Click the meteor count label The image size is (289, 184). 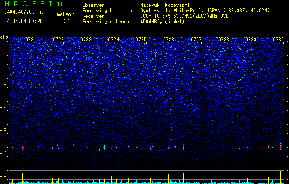click(x=65, y=14)
